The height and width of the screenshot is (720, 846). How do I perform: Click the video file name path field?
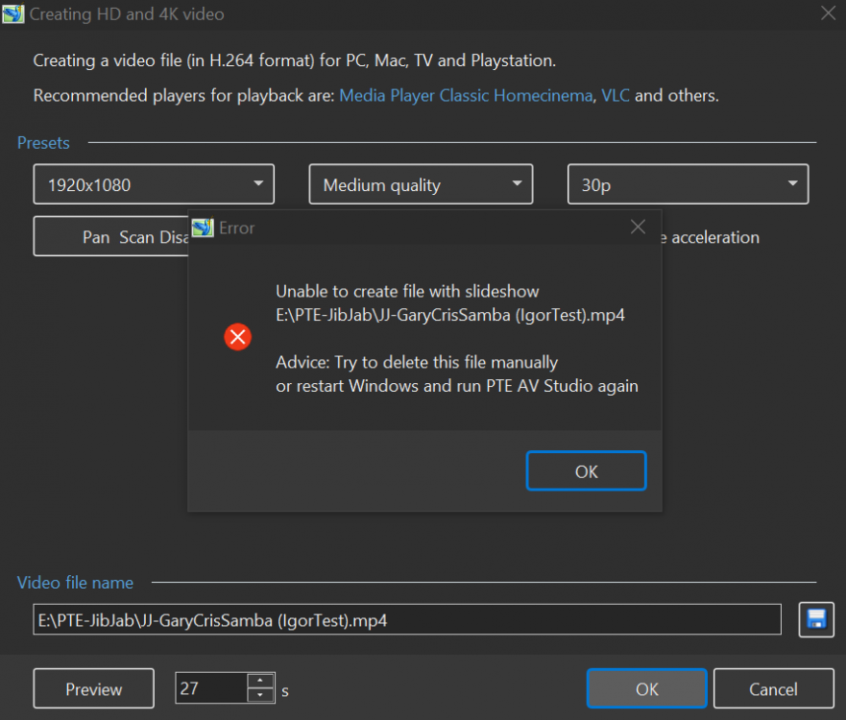[x=407, y=620]
